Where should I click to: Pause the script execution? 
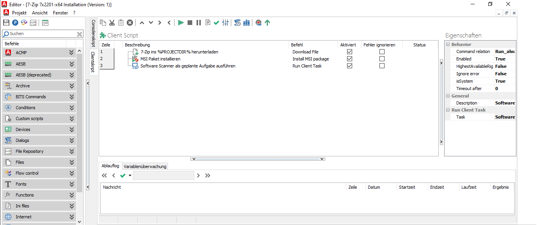point(198,23)
